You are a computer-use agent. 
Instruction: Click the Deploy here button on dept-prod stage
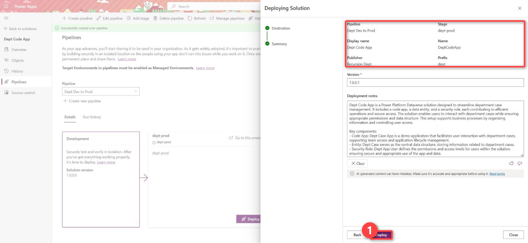[x=249, y=219]
